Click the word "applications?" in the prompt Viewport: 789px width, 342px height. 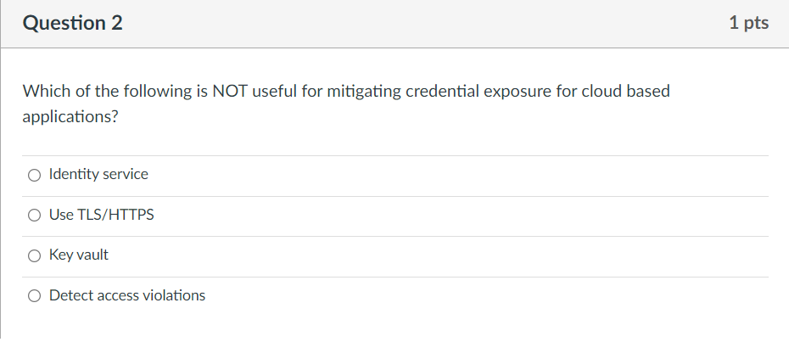pos(70,117)
